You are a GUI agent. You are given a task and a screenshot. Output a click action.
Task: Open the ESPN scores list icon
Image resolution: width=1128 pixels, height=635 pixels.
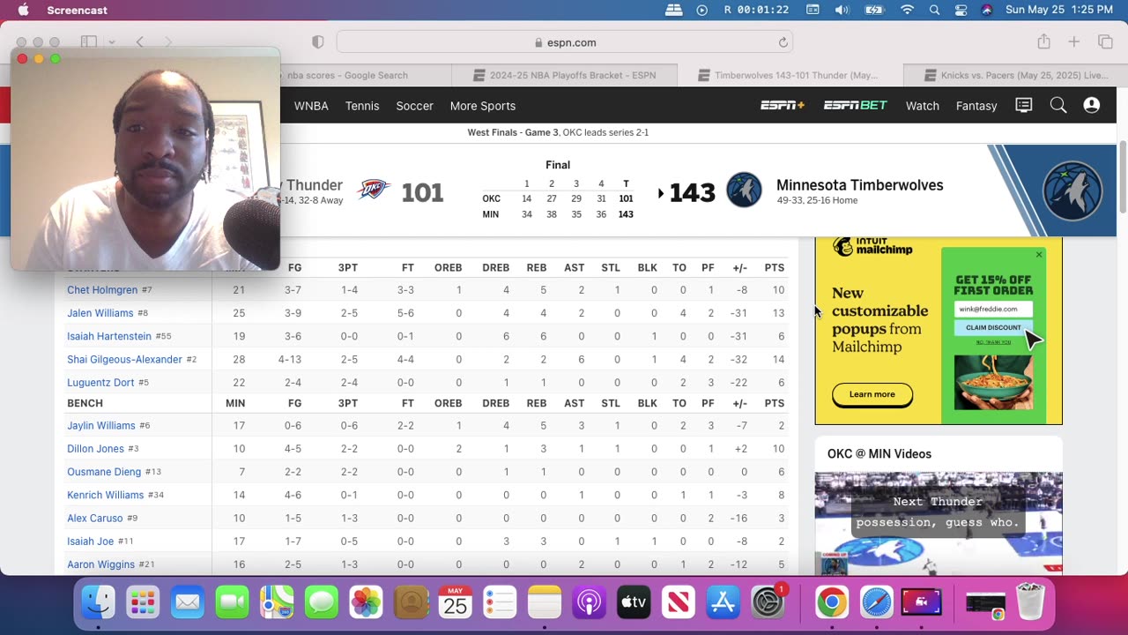(1024, 105)
